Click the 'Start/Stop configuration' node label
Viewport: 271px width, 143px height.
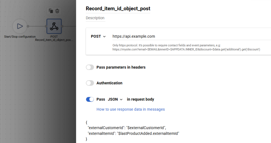[x=20, y=37]
